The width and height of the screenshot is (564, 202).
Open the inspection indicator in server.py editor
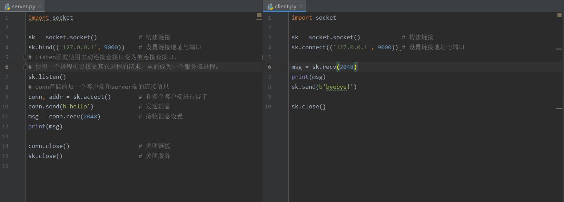[259, 15]
